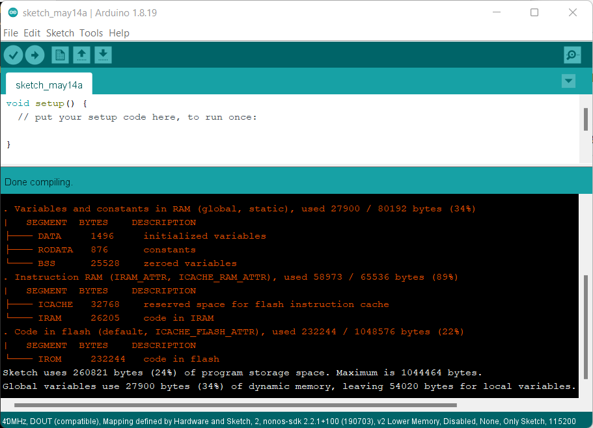The height and width of the screenshot is (428, 593).
Task: Click the board settings status bar text
Action: (x=289, y=421)
